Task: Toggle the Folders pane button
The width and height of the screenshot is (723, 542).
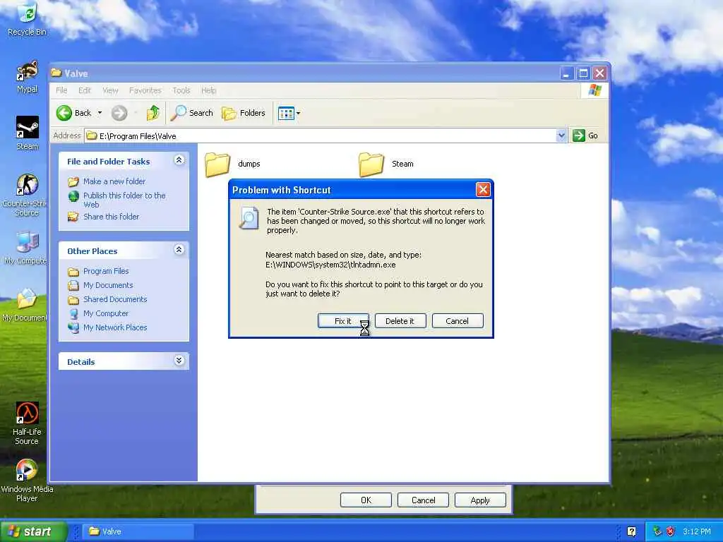Action: tap(244, 113)
